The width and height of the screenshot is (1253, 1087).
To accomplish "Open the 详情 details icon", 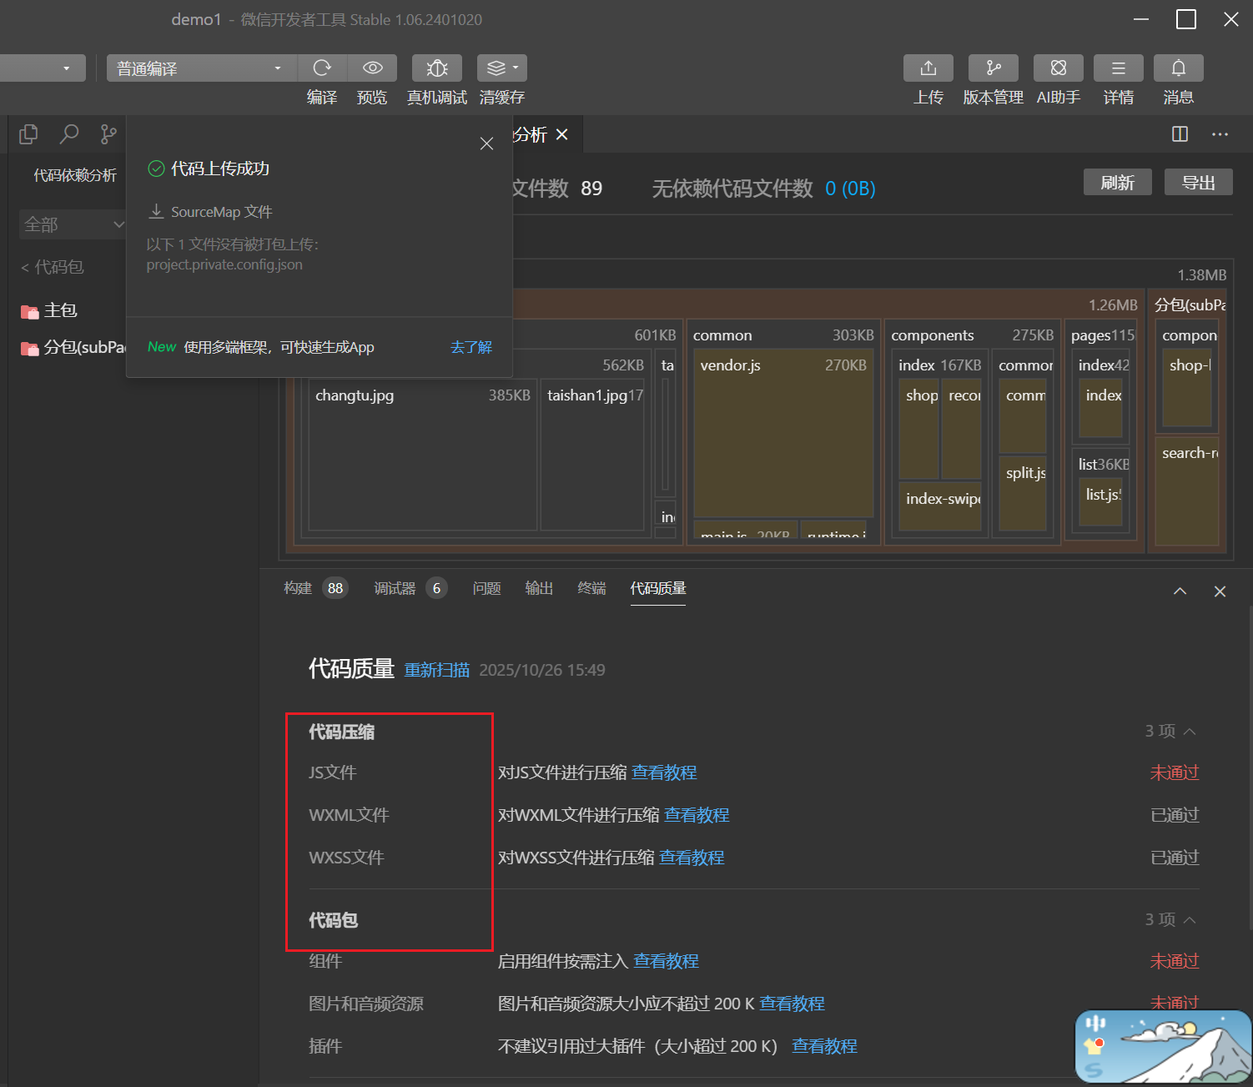I will point(1119,68).
